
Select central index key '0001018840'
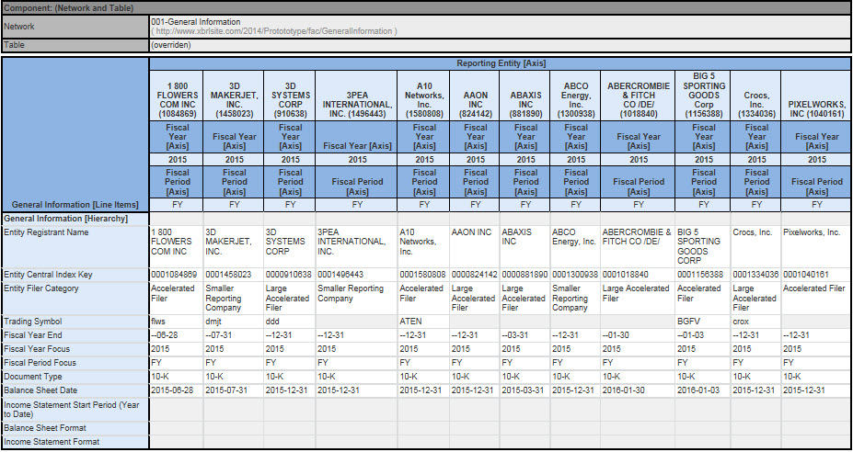click(626, 275)
